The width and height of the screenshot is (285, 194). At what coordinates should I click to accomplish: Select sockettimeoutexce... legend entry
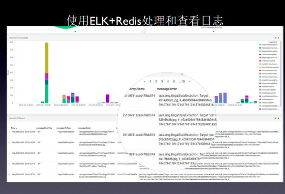[270, 64]
